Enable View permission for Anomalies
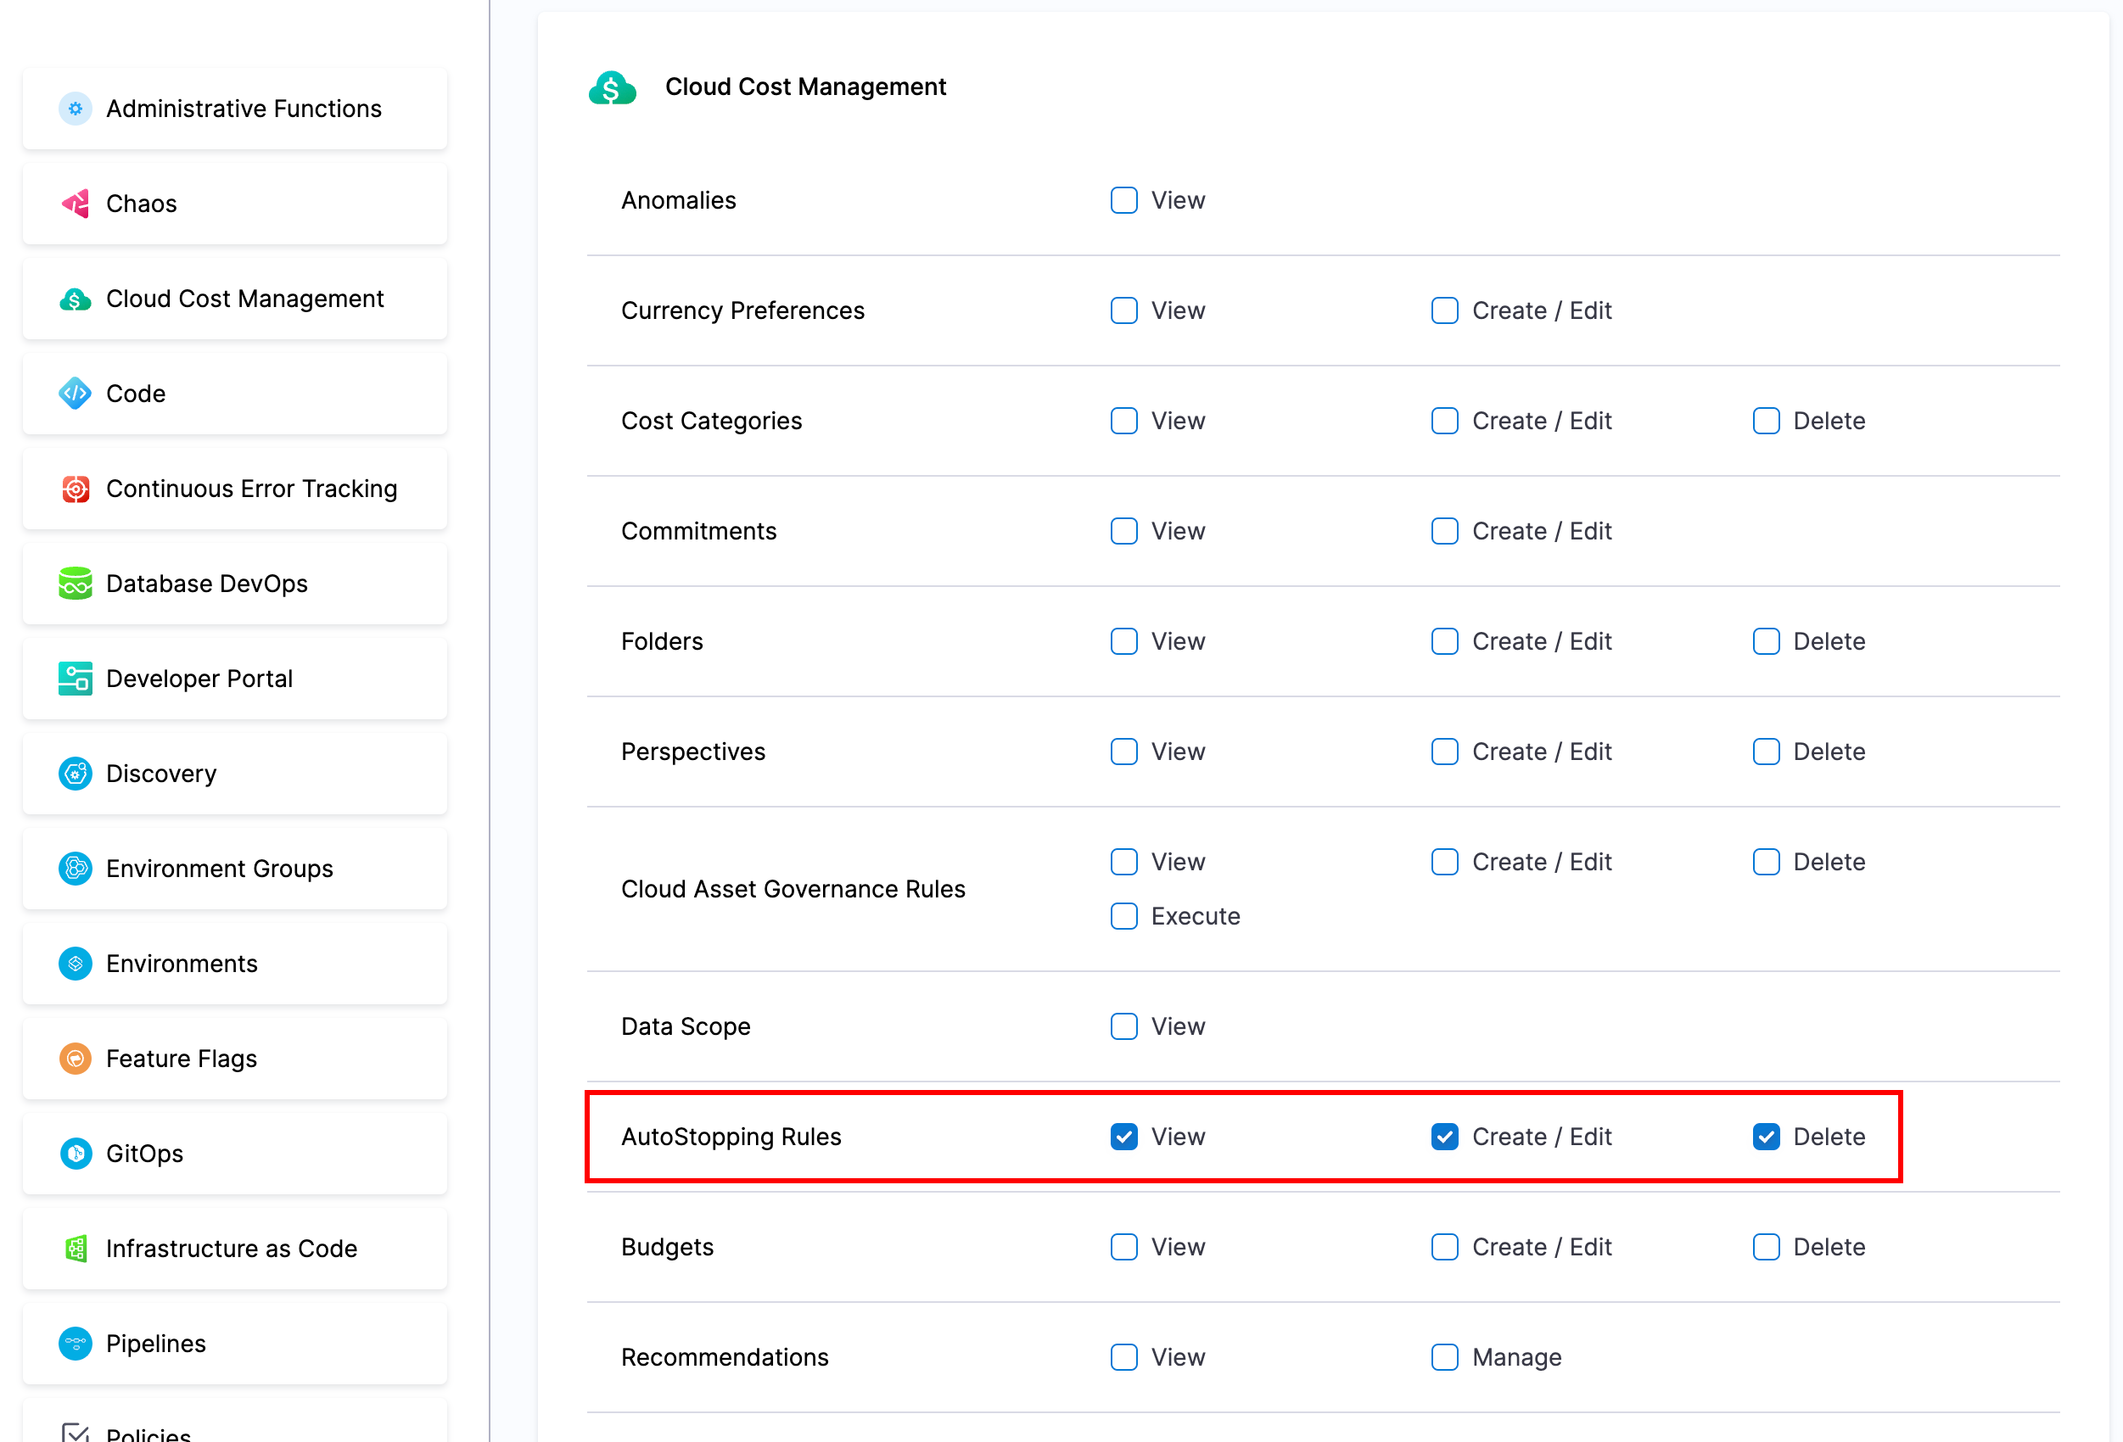This screenshot has width=2123, height=1442. [x=1123, y=200]
